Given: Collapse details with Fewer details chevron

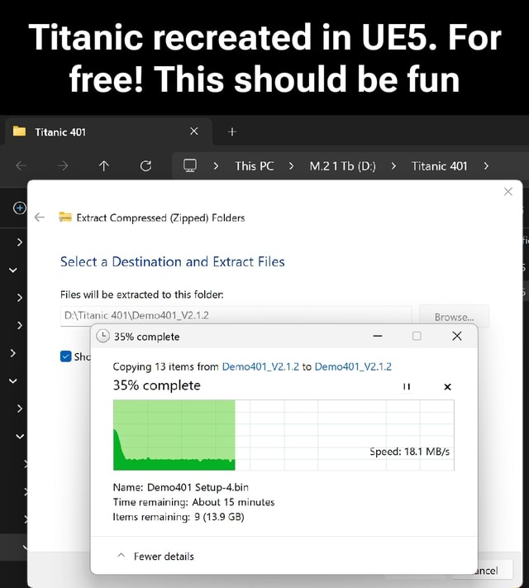Looking at the screenshot, I should [120, 556].
